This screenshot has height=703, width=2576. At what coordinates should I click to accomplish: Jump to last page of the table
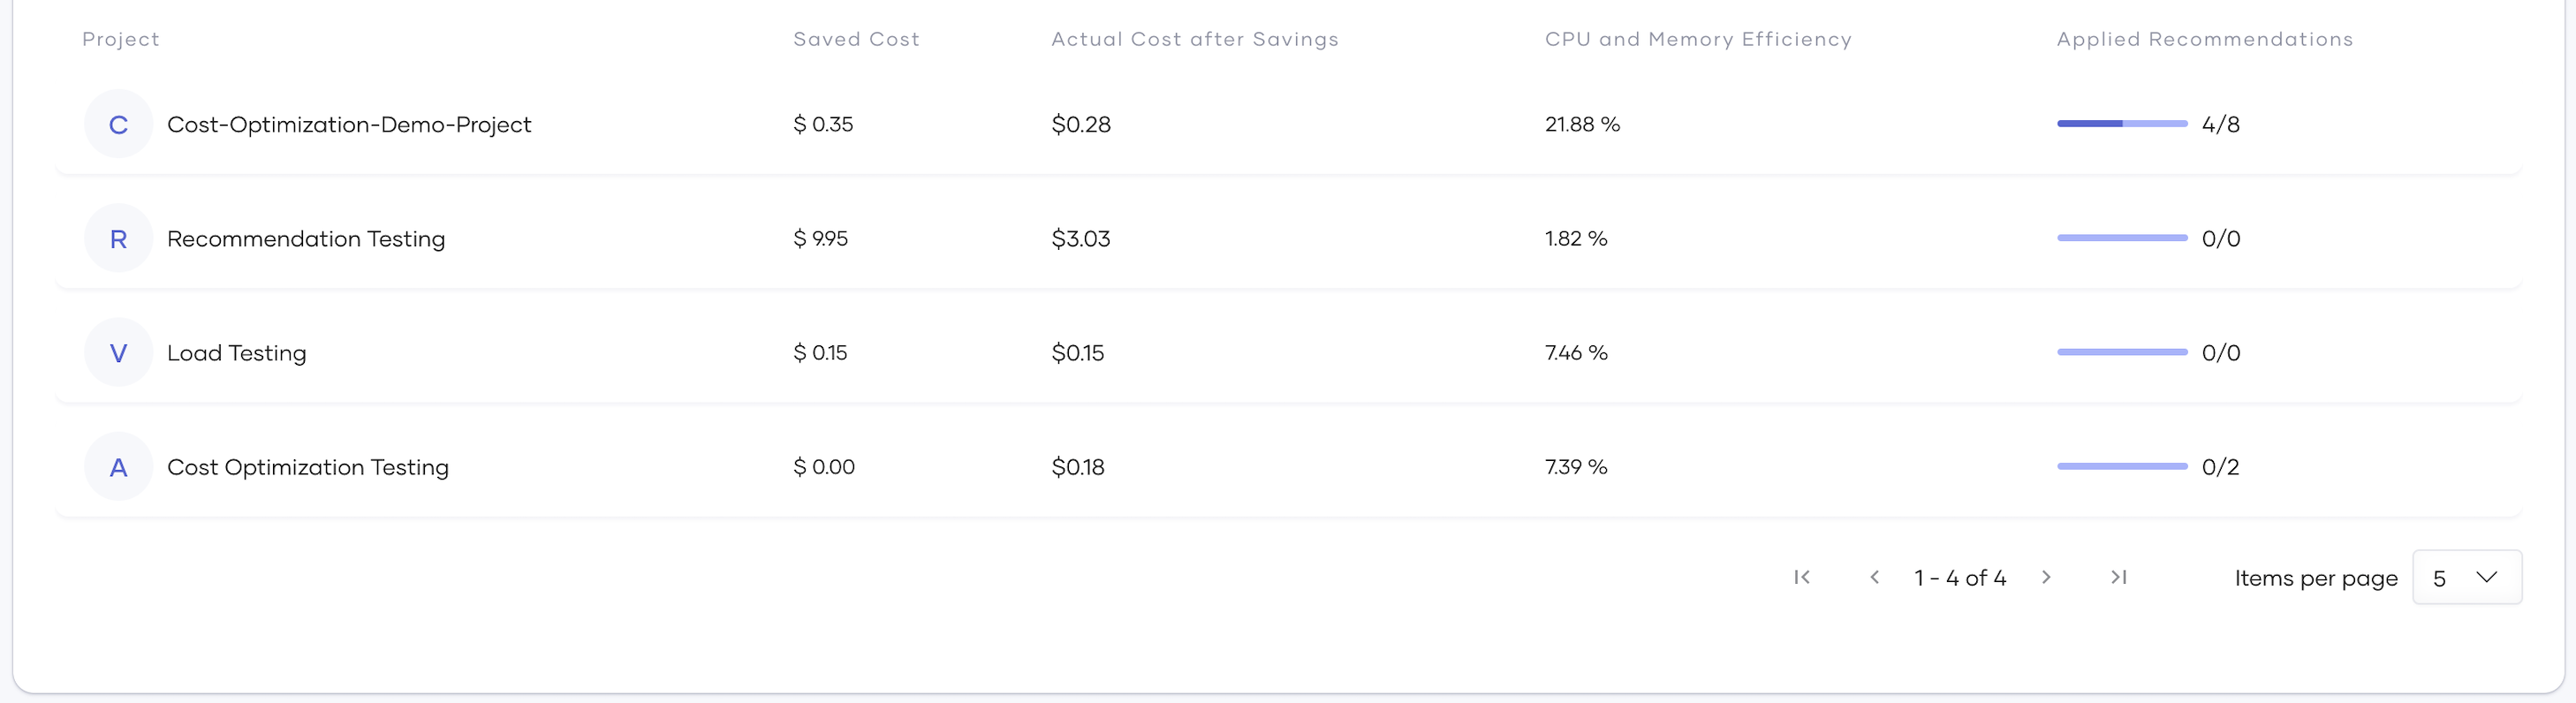2118,577
